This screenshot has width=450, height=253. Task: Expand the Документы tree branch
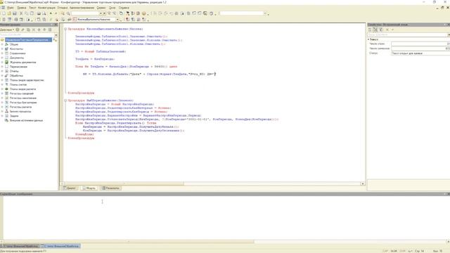2,58
